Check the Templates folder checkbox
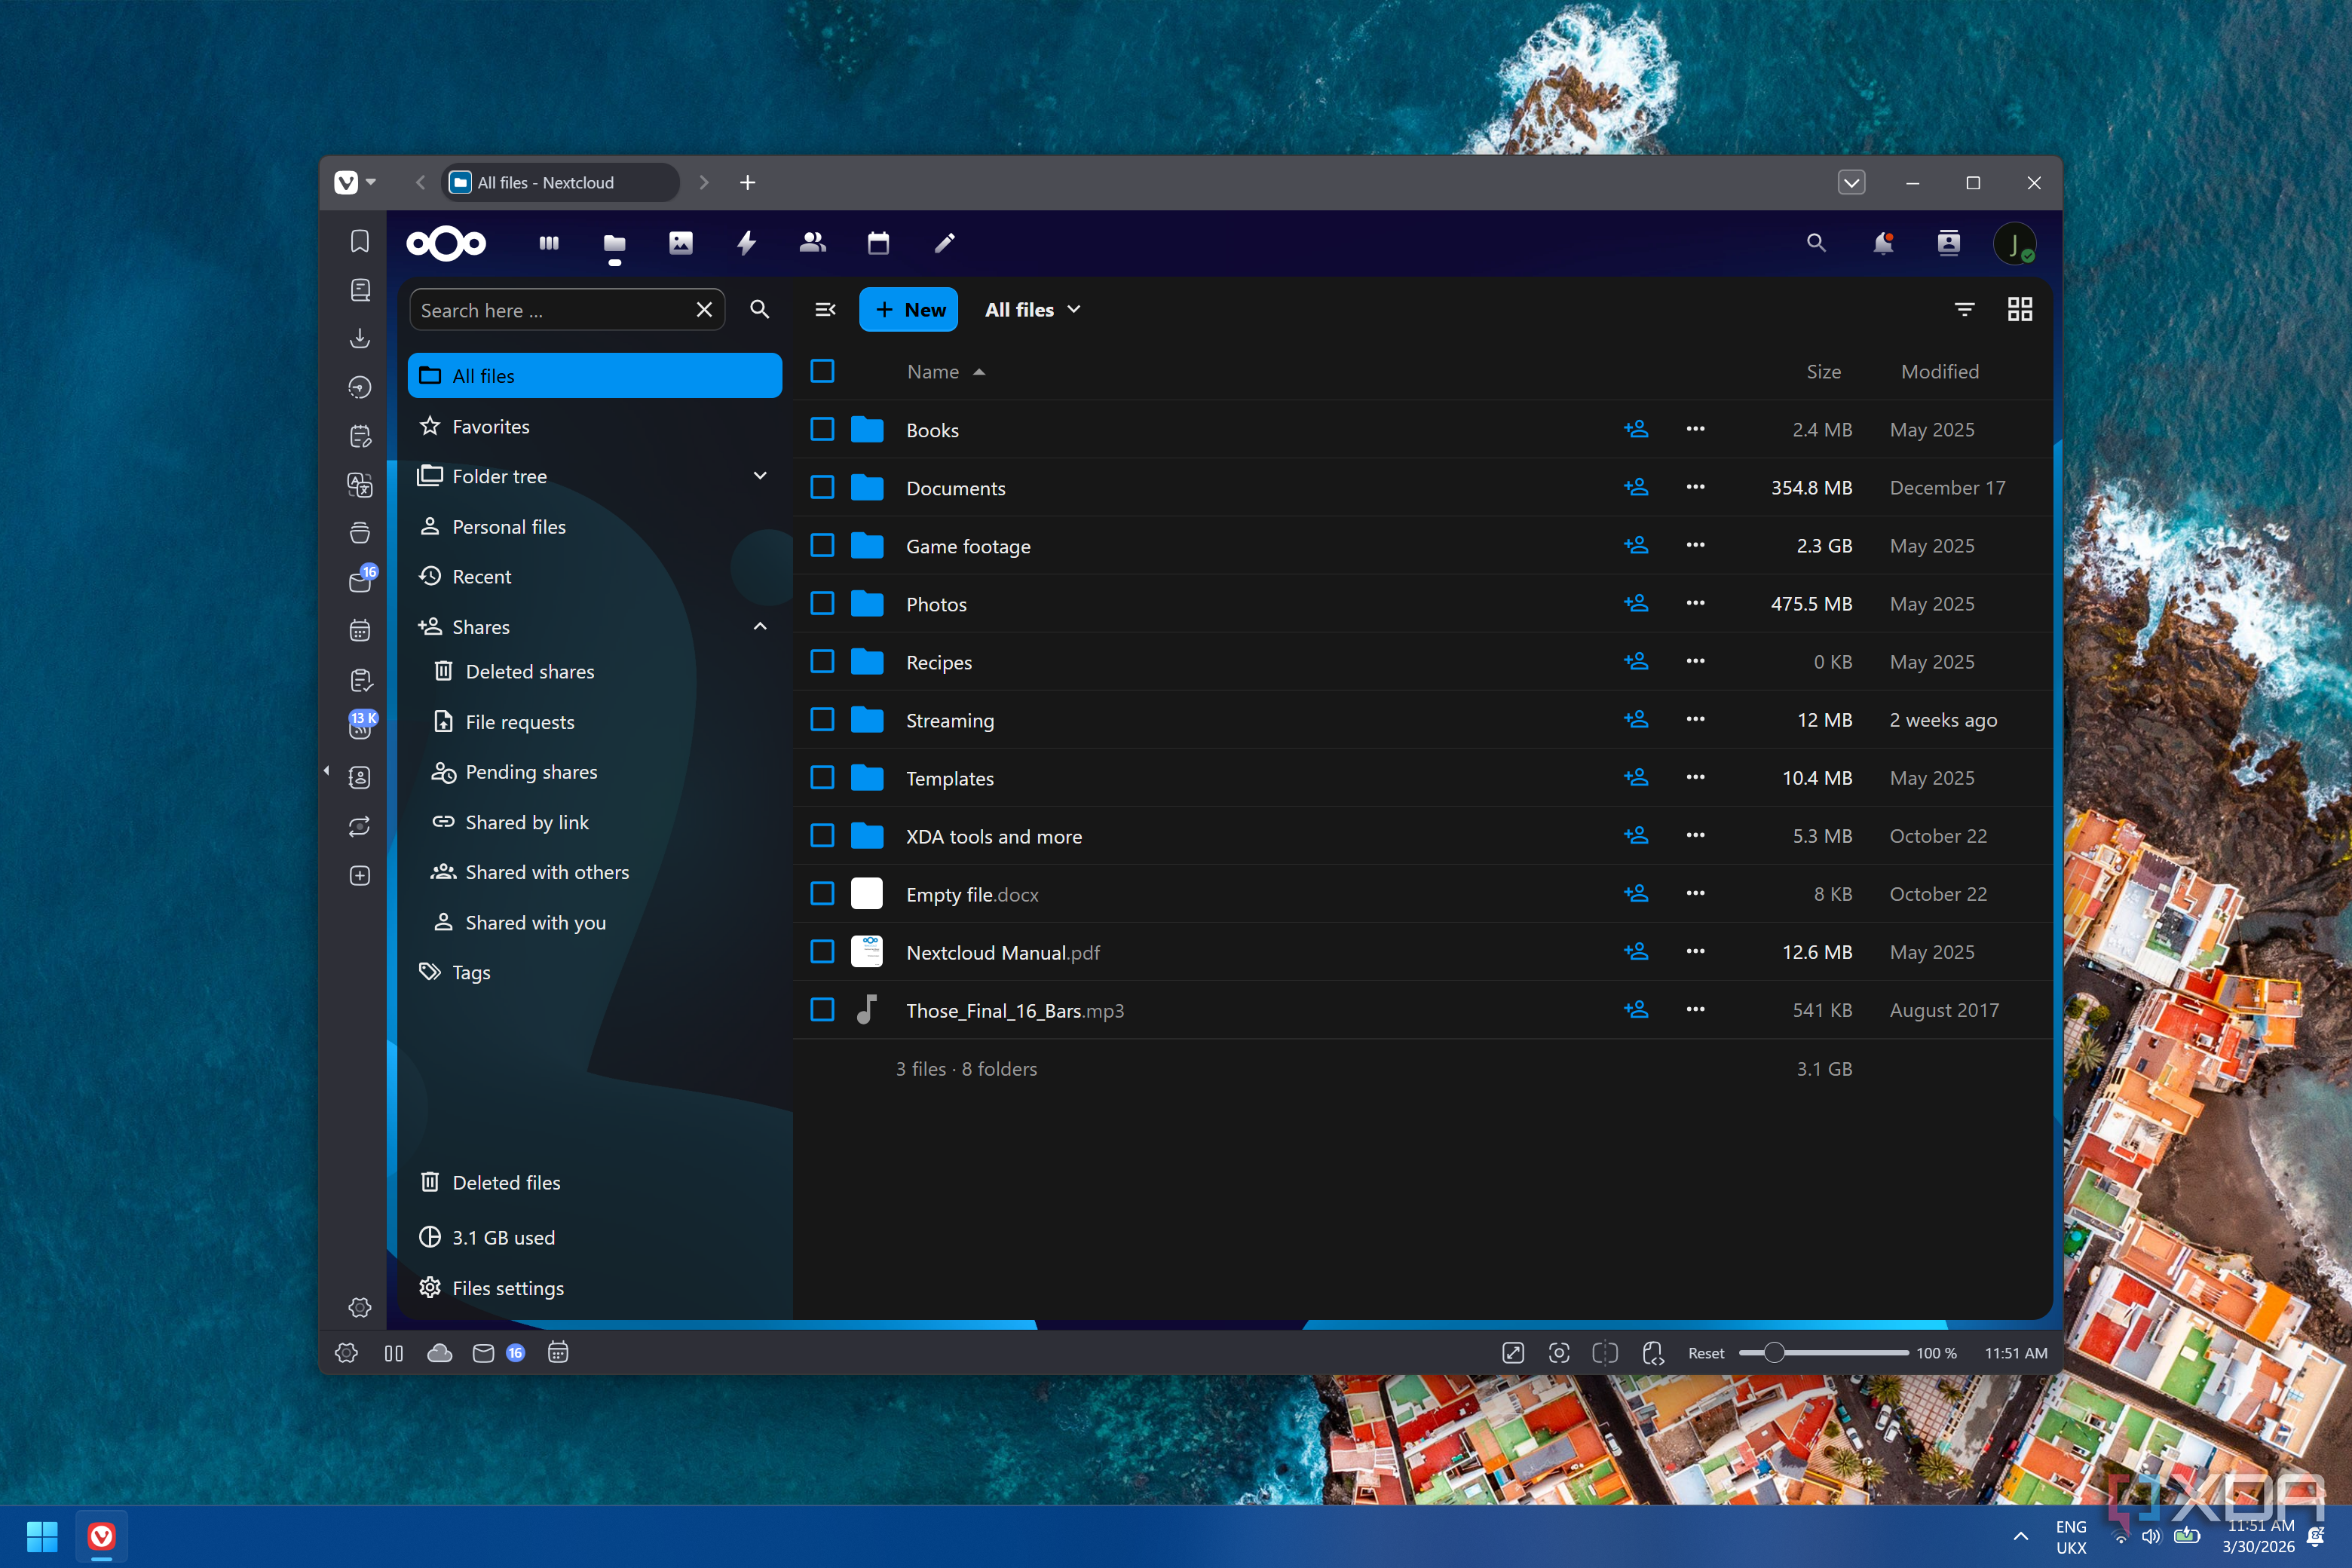Image resolution: width=2352 pixels, height=1568 pixels. (x=822, y=777)
